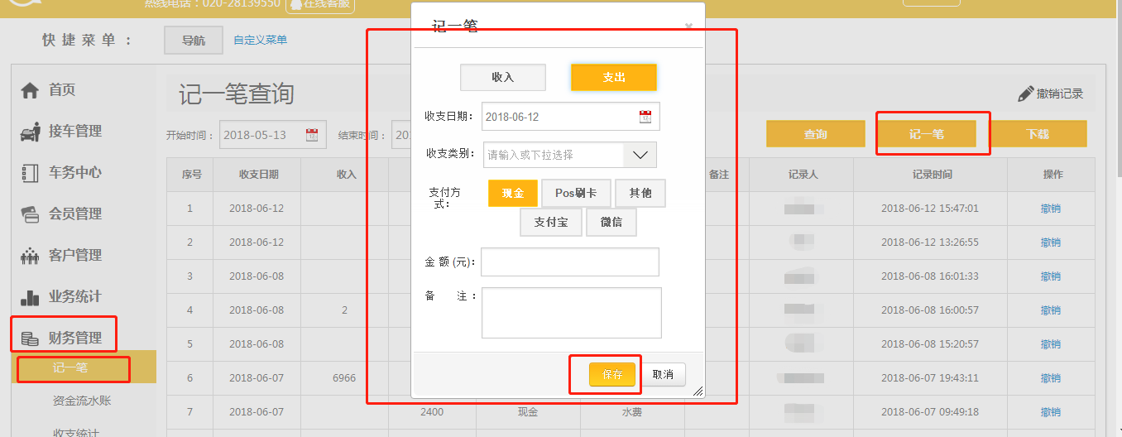Select 支付宝 as payment method
This screenshot has width=1122, height=437.
point(550,223)
